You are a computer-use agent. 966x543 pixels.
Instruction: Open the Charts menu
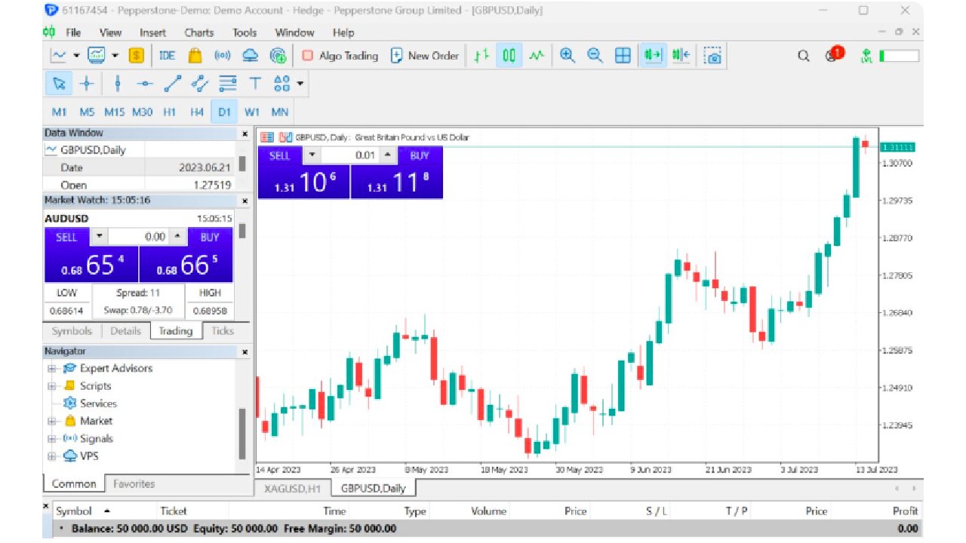point(199,32)
